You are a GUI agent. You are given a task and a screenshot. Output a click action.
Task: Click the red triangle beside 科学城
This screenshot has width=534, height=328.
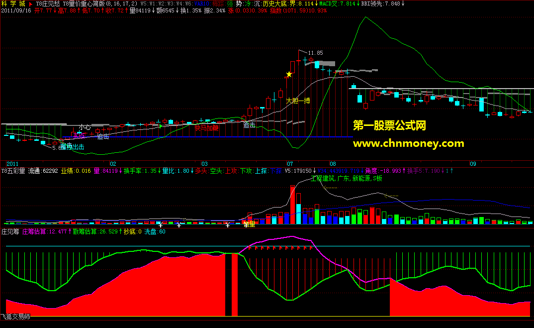pyautogui.click(x=30, y=4)
